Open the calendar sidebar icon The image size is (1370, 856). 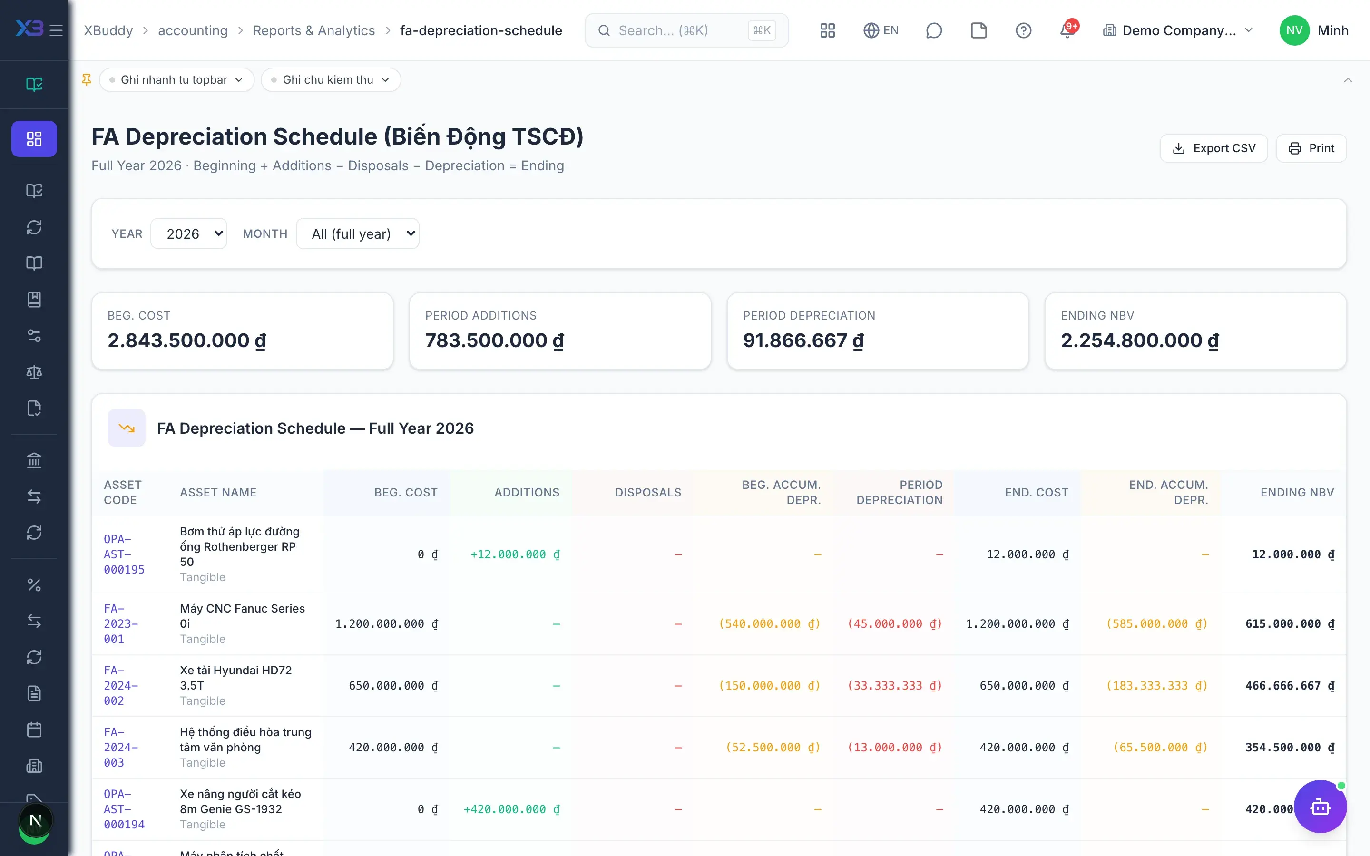pyautogui.click(x=34, y=730)
